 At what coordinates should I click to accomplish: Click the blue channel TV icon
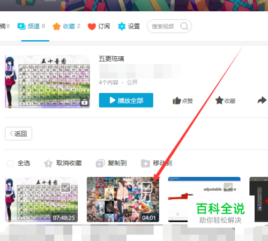21,26
